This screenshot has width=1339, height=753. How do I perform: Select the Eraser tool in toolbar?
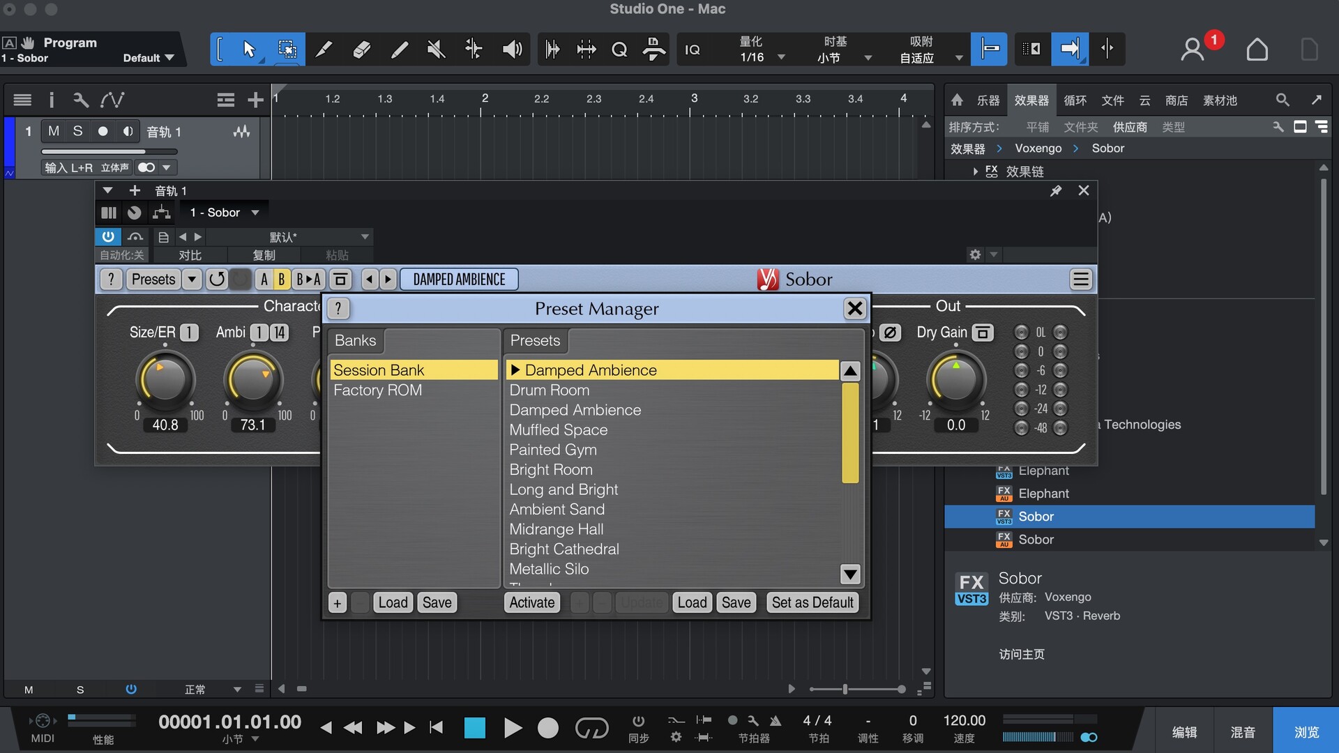click(361, 50)
